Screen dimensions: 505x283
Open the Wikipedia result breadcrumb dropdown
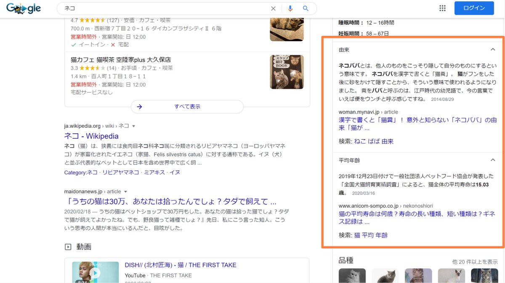click(133, 125)
